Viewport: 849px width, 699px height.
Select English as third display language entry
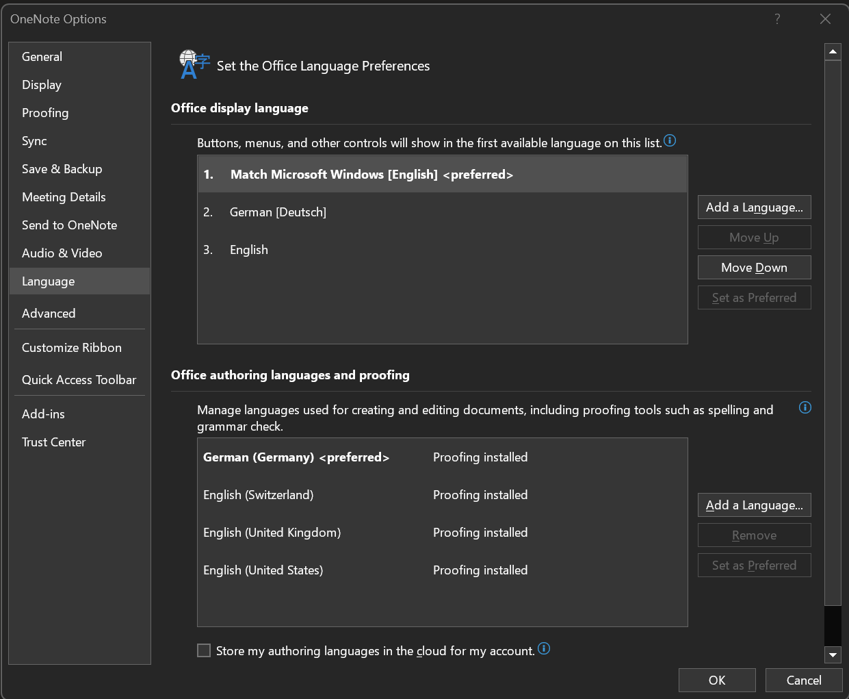[443, 250]
